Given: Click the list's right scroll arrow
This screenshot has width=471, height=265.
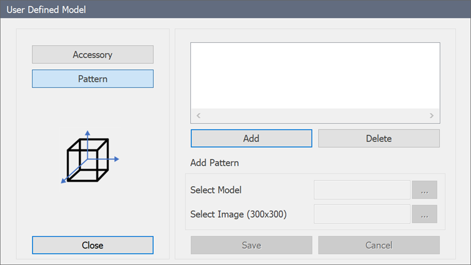Looking at the screenshot, I should 432,116.
